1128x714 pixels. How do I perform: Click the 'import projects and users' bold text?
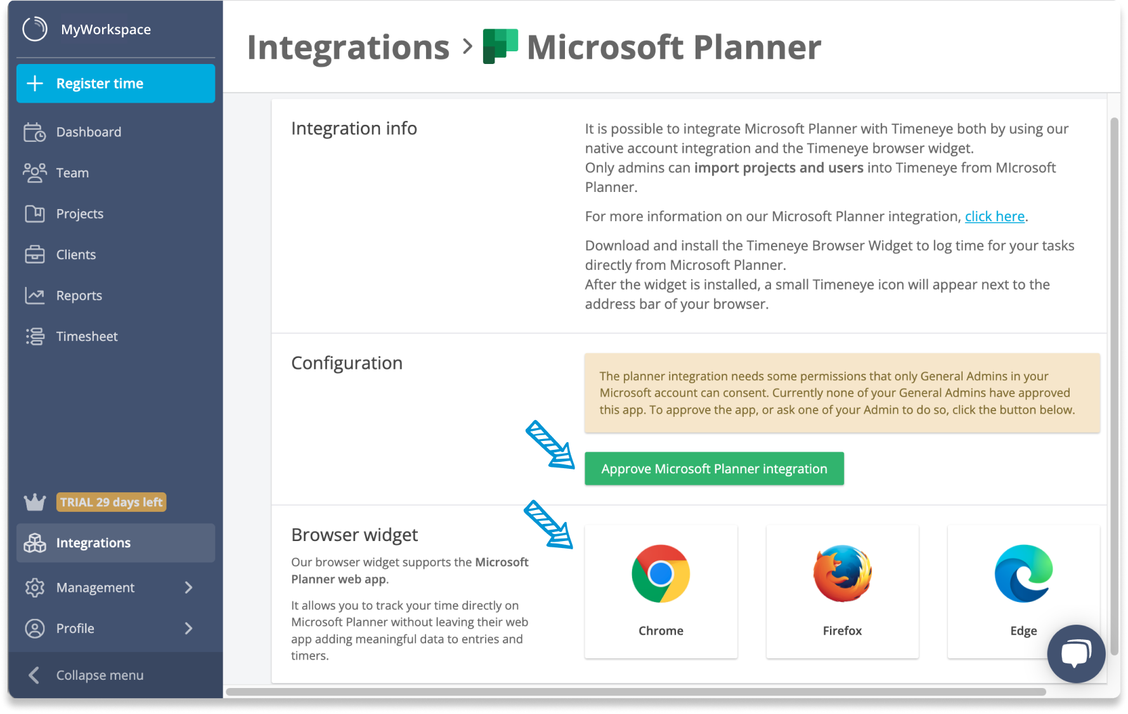coord(779,168)
